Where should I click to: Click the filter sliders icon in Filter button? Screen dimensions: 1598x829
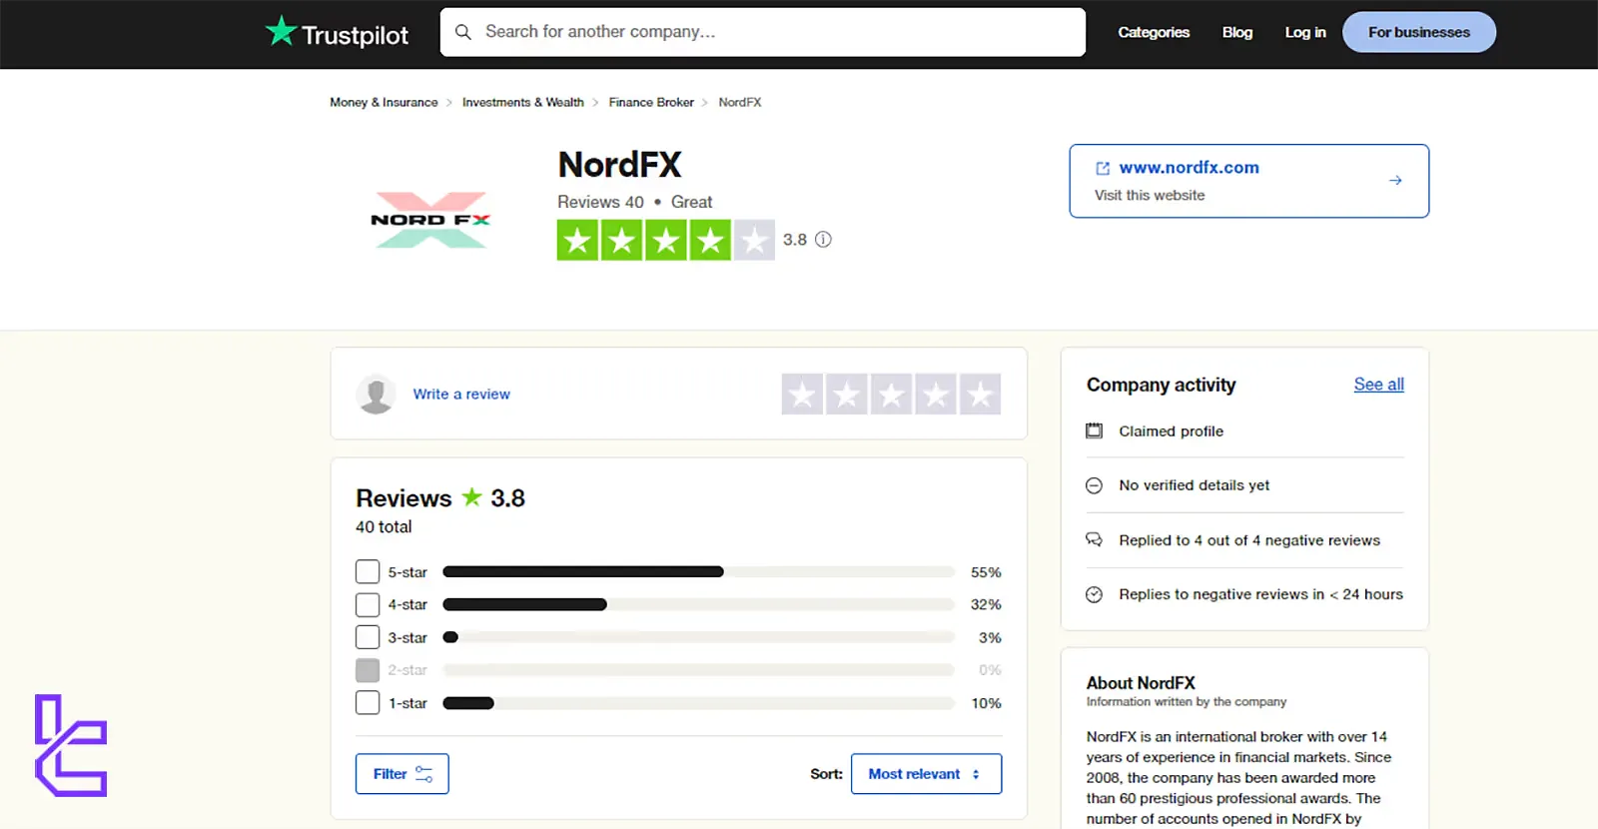424,774
